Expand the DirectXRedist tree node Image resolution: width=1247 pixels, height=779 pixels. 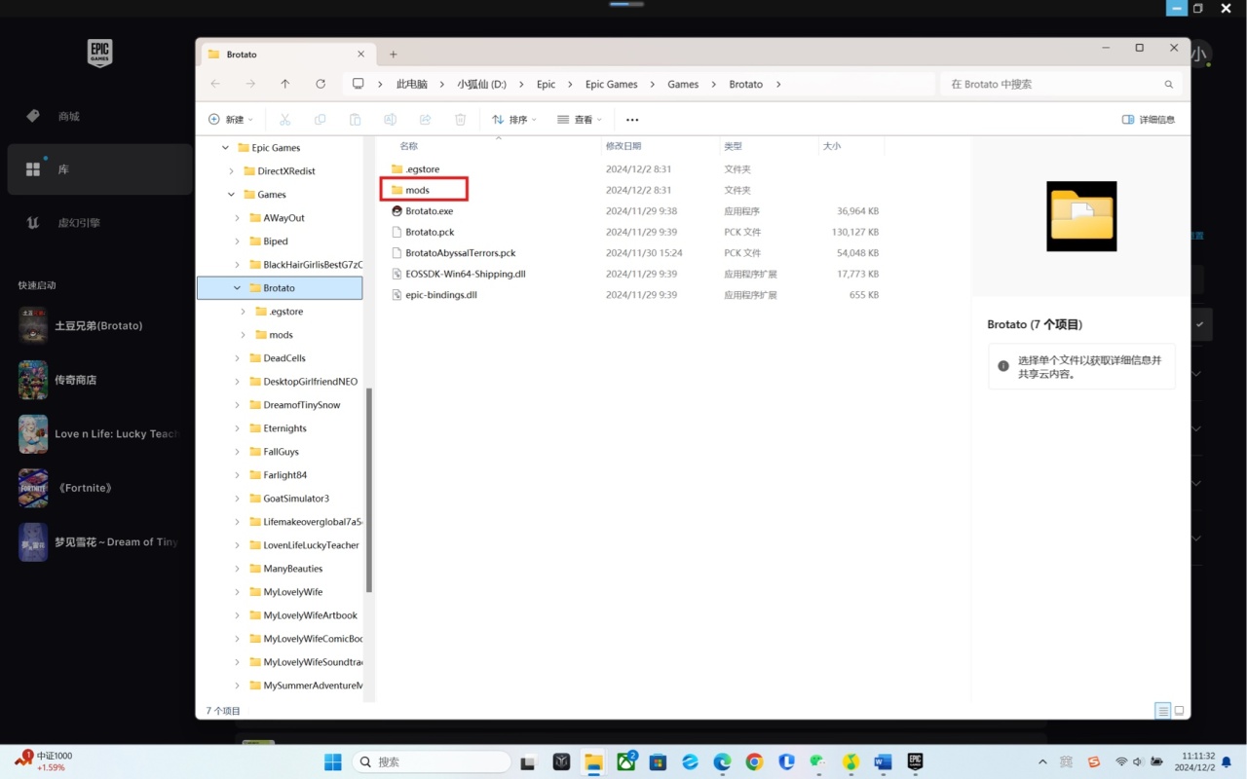tap(231, 171)
